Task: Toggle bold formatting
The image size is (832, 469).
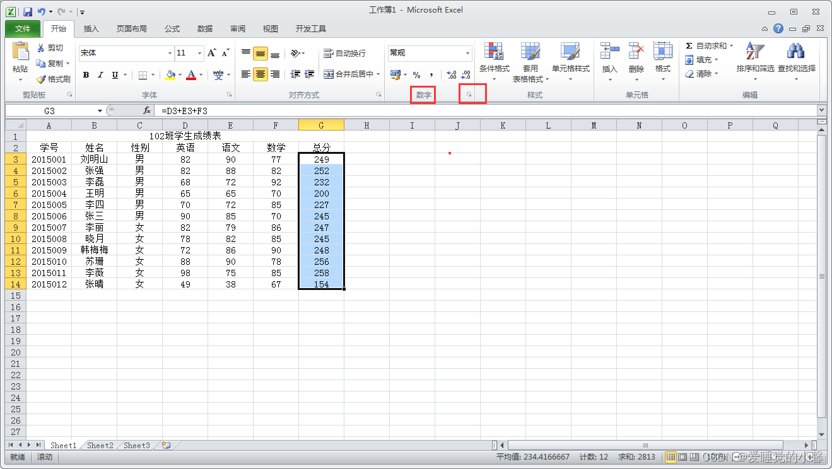Action: point(86,75)
